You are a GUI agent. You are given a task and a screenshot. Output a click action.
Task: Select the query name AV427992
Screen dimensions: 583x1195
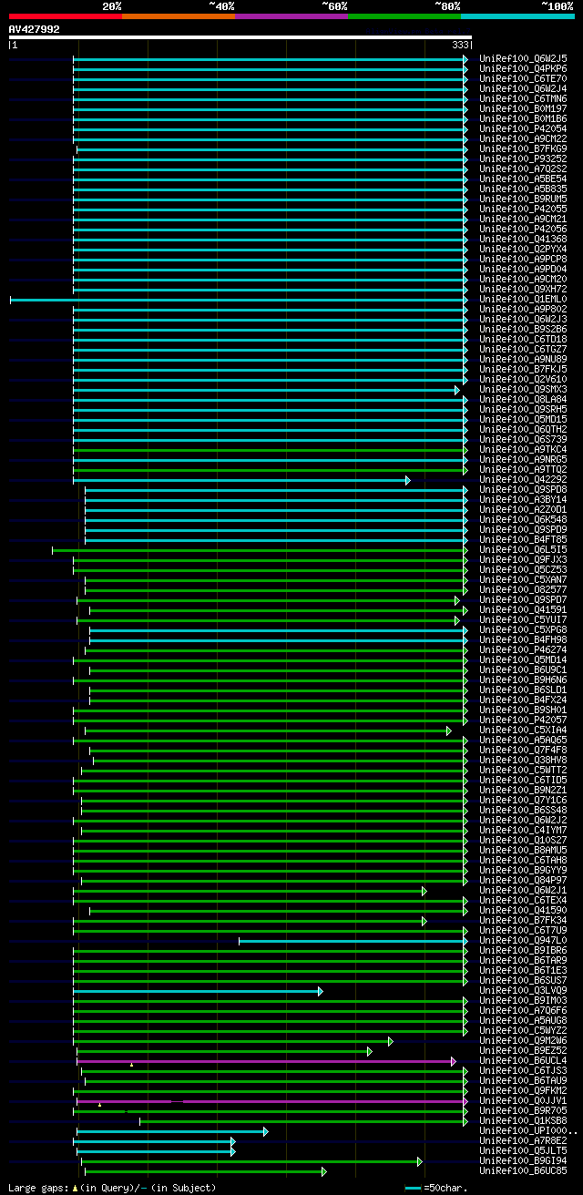coord(35,29)
